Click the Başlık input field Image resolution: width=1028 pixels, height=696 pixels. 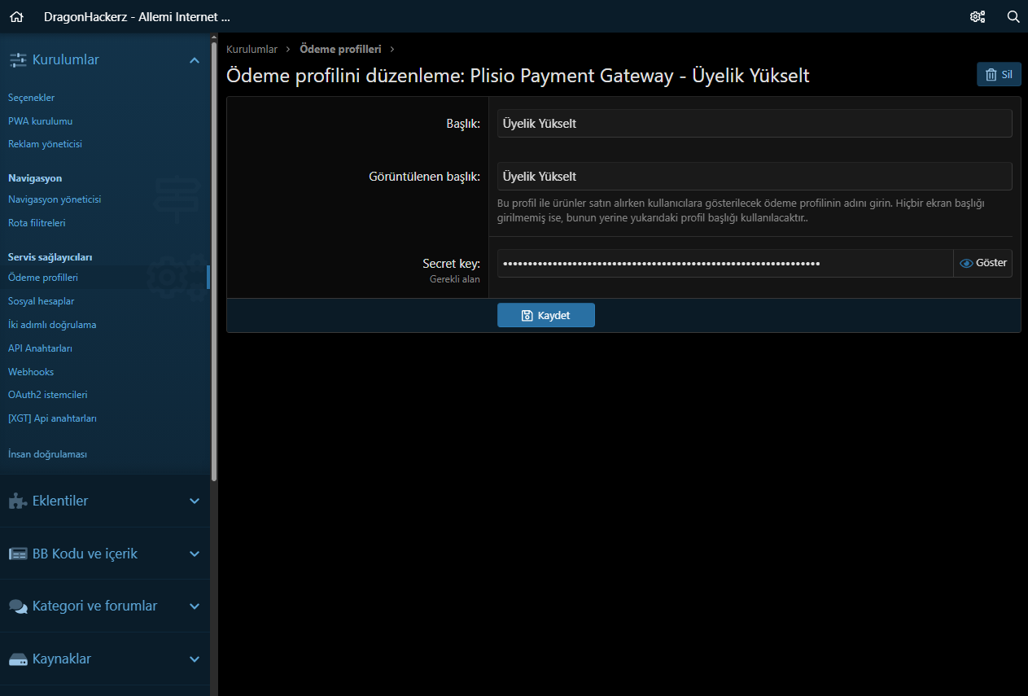click(754, 124)
